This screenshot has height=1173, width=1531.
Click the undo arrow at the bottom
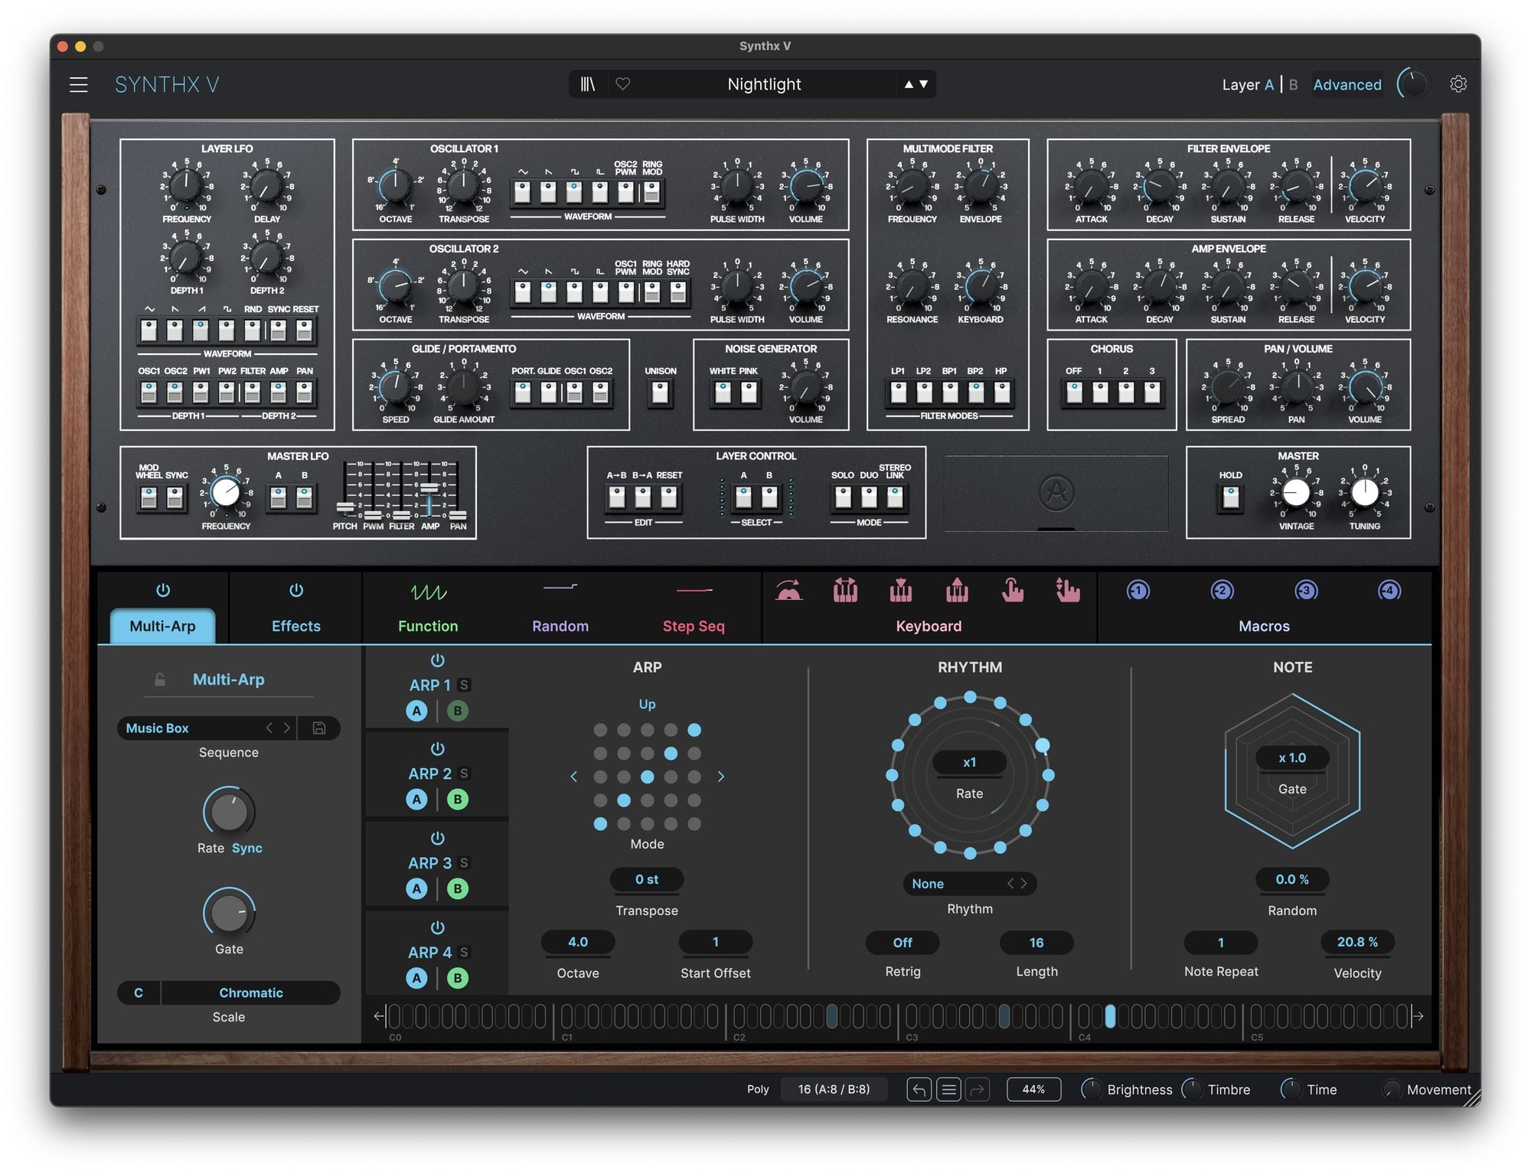pos(919,1089)
